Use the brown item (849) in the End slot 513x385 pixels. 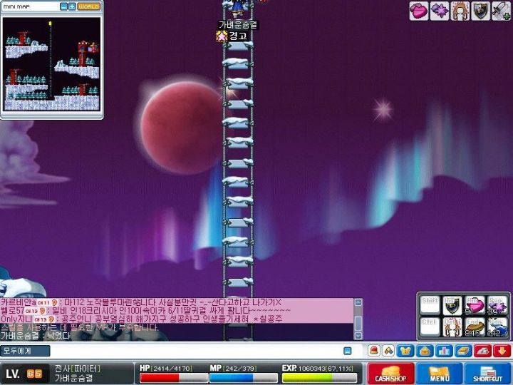tap(475, 327)
